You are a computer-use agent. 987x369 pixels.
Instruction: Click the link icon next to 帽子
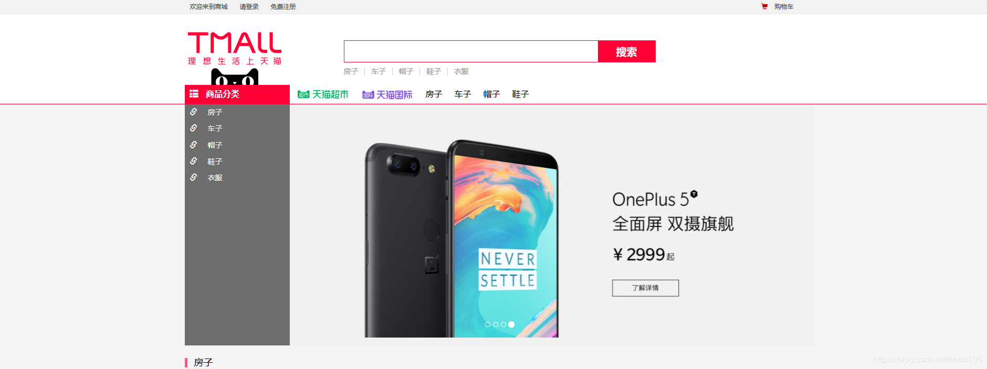click(194, 145)
